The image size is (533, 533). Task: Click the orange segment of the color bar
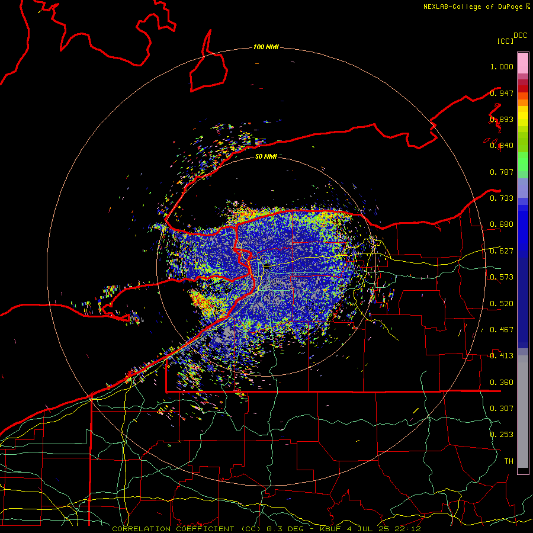[523, 102]
